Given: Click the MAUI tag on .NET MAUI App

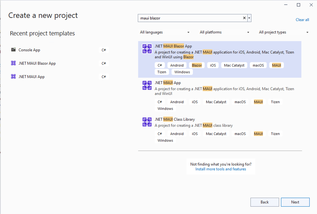Looking at the screenshot, I should [258, 102].
